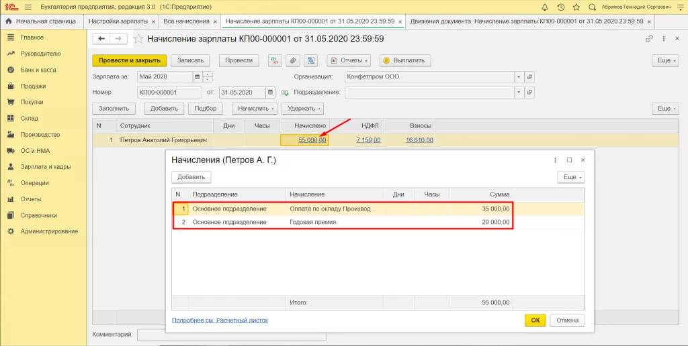Click Отмена in Начисления dialog
Screen dimensions: 688x346
[567, 320]
